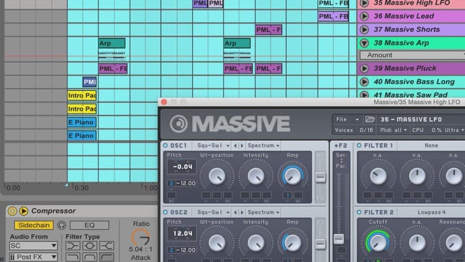Select the first Arp clip

pyautogui.click(x=112, y=43)
